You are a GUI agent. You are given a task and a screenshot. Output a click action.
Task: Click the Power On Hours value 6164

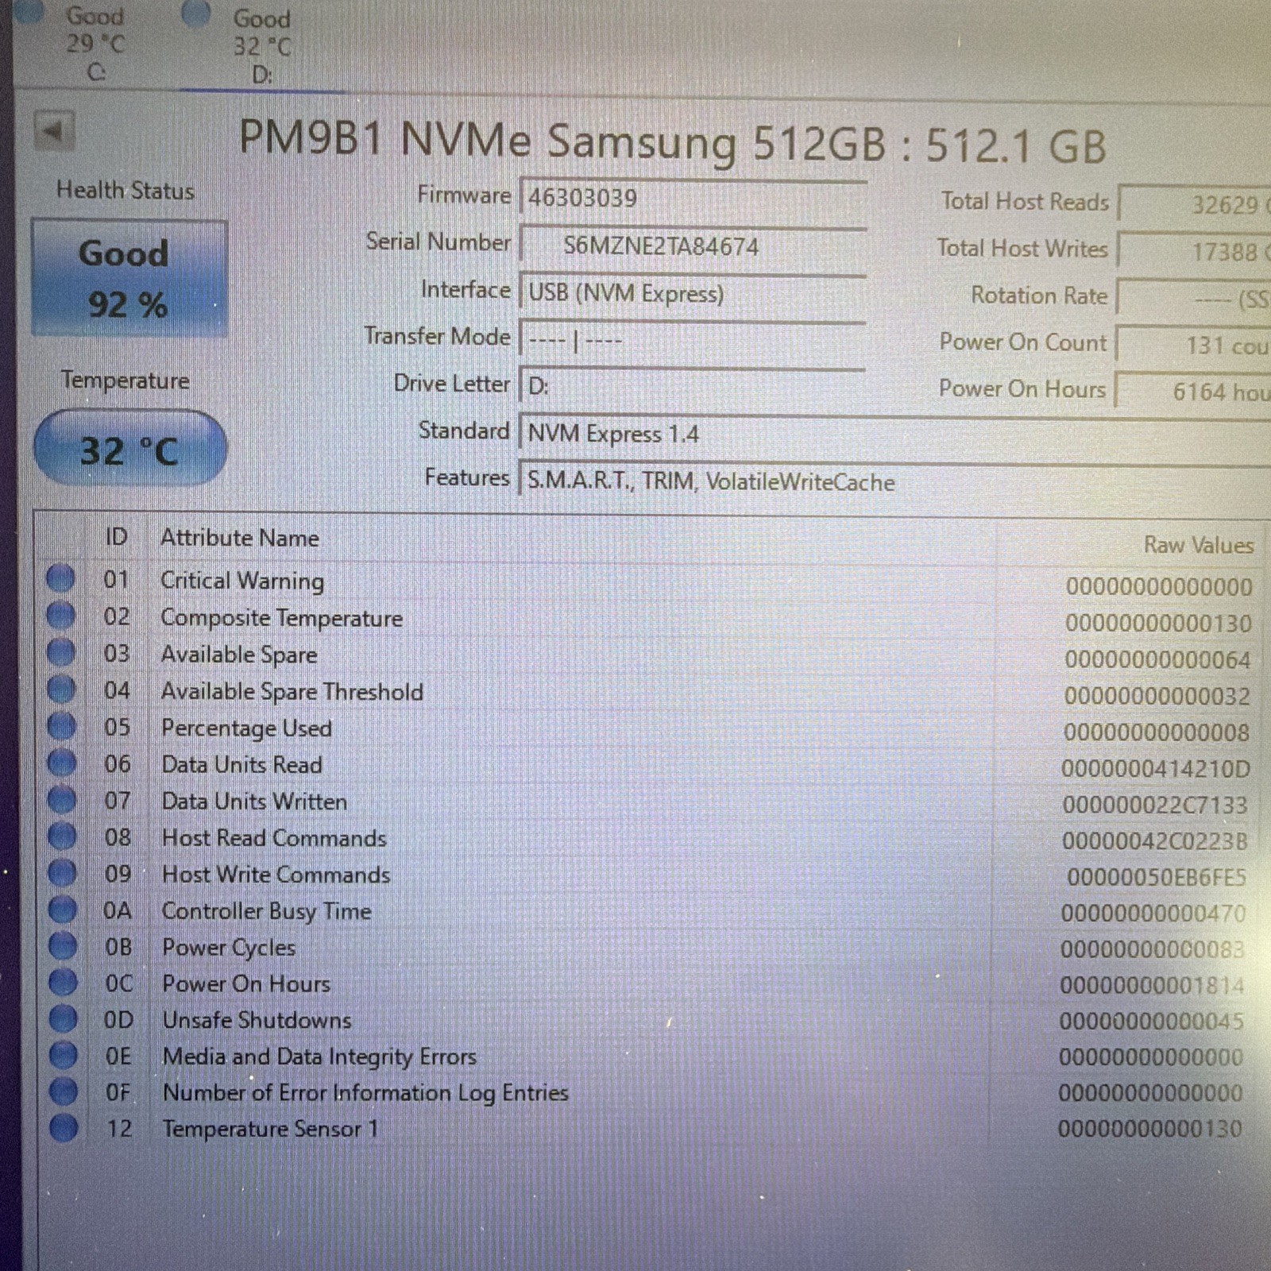[1195, 391]
